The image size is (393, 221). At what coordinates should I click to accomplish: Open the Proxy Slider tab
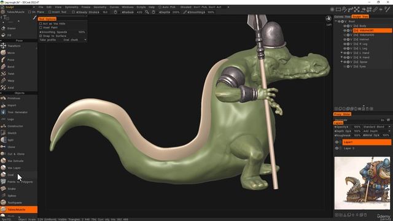(342, 114)
